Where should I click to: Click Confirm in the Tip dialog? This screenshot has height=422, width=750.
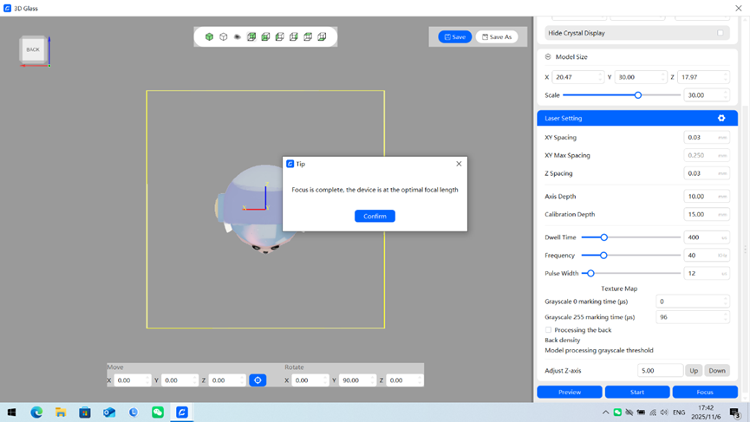[x=375, y=216]
